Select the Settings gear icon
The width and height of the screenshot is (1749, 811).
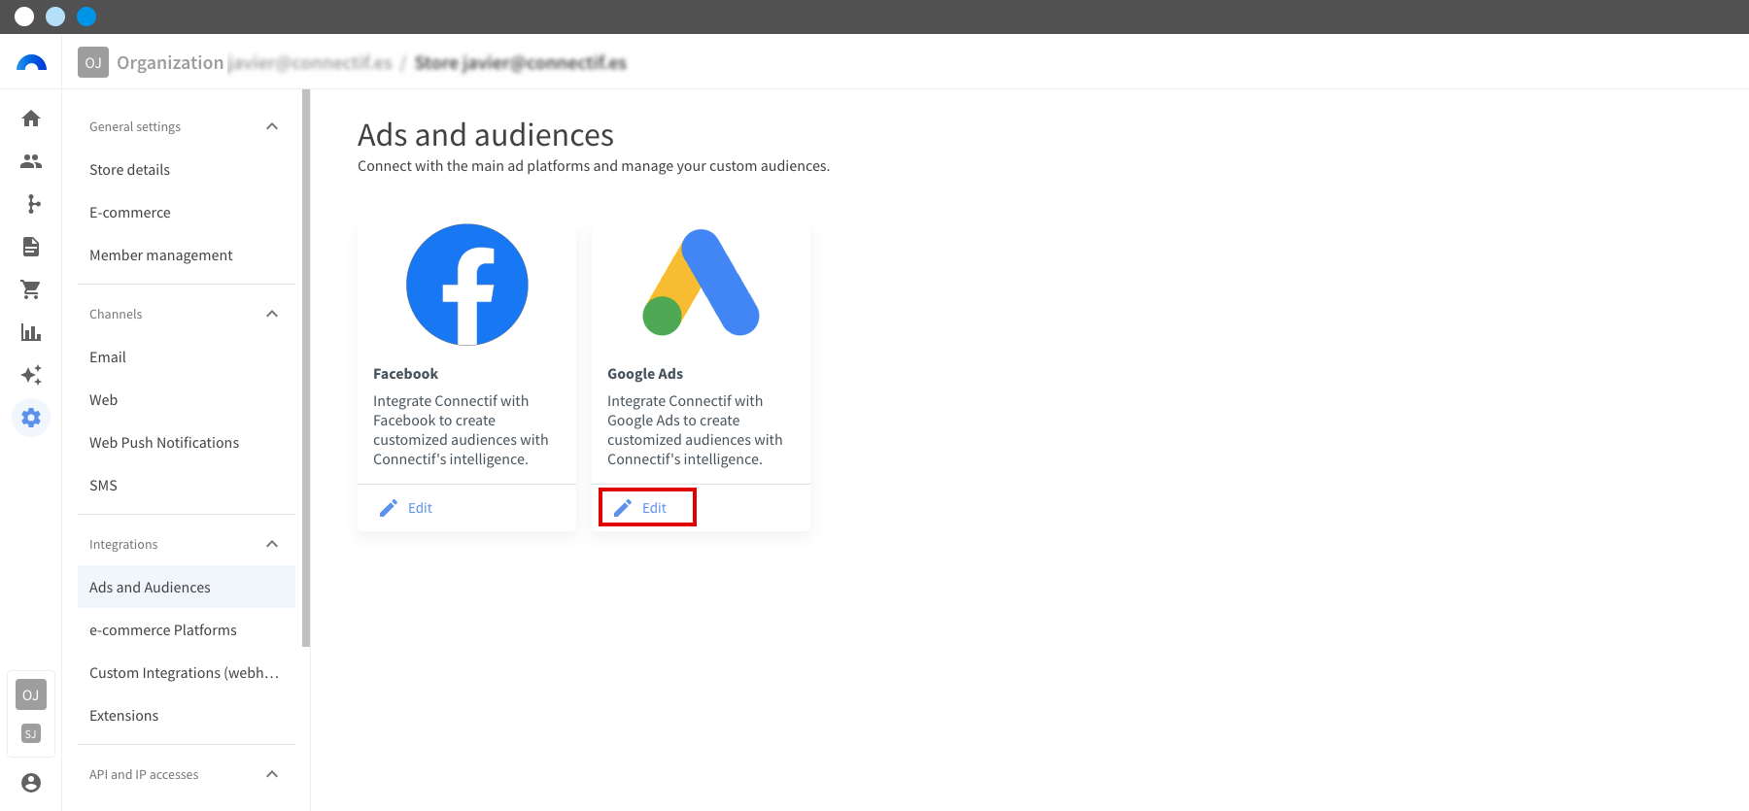point(31,418)
